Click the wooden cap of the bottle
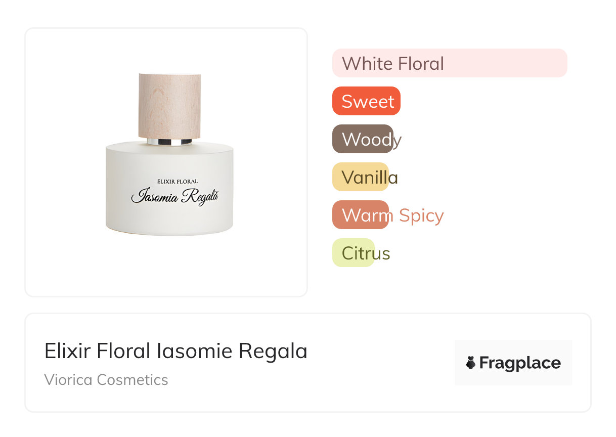Screen dimensions: 616x437 (170, 105)
